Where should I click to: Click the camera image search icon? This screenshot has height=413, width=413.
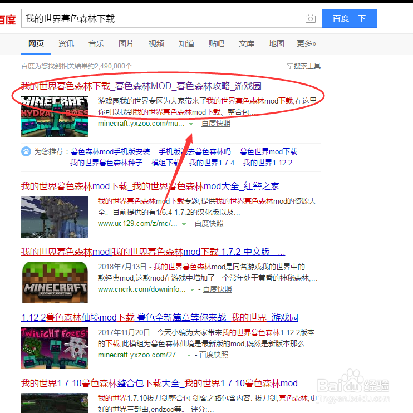point(310,18)
